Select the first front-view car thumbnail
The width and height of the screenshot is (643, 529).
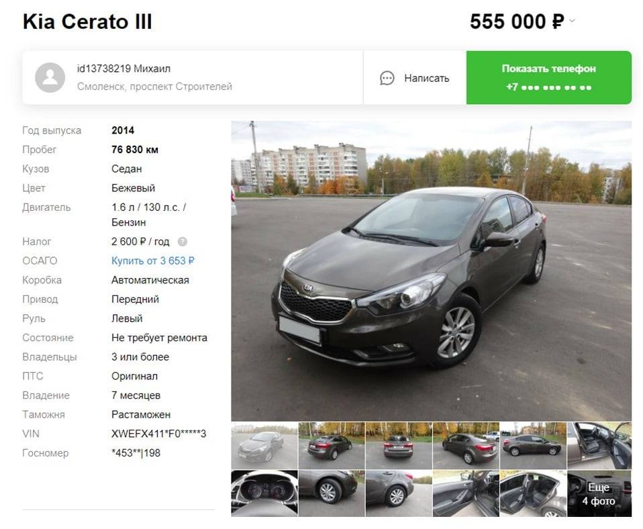click(x=264, y=446)
